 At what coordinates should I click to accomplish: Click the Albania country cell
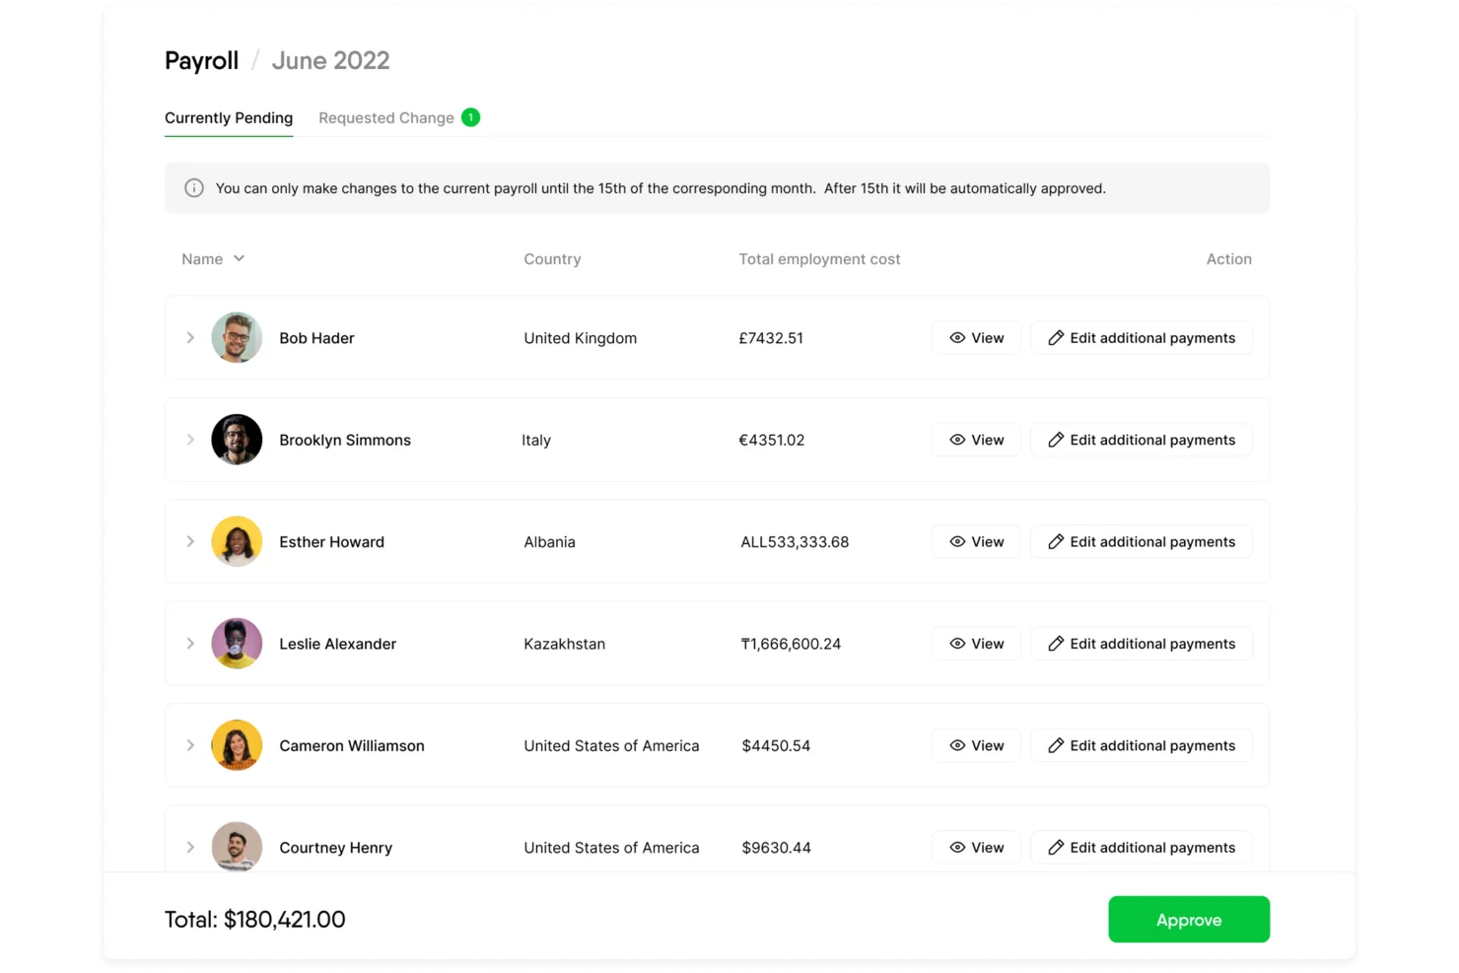tap(549, 542)
